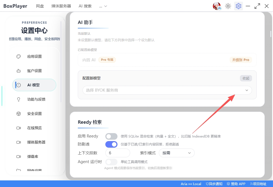The image size is (273, 187).
Task: Click the 媒体服务器 sidebar camera icon
Action: (19, 142)
